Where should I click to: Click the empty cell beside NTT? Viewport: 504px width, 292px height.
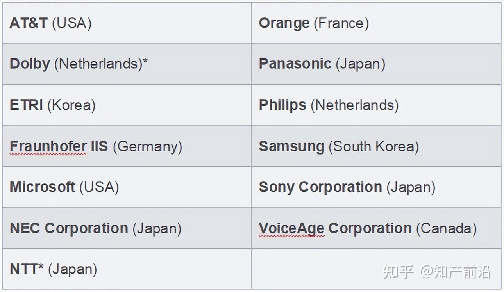pyautogui.click(x=376, y=269)
